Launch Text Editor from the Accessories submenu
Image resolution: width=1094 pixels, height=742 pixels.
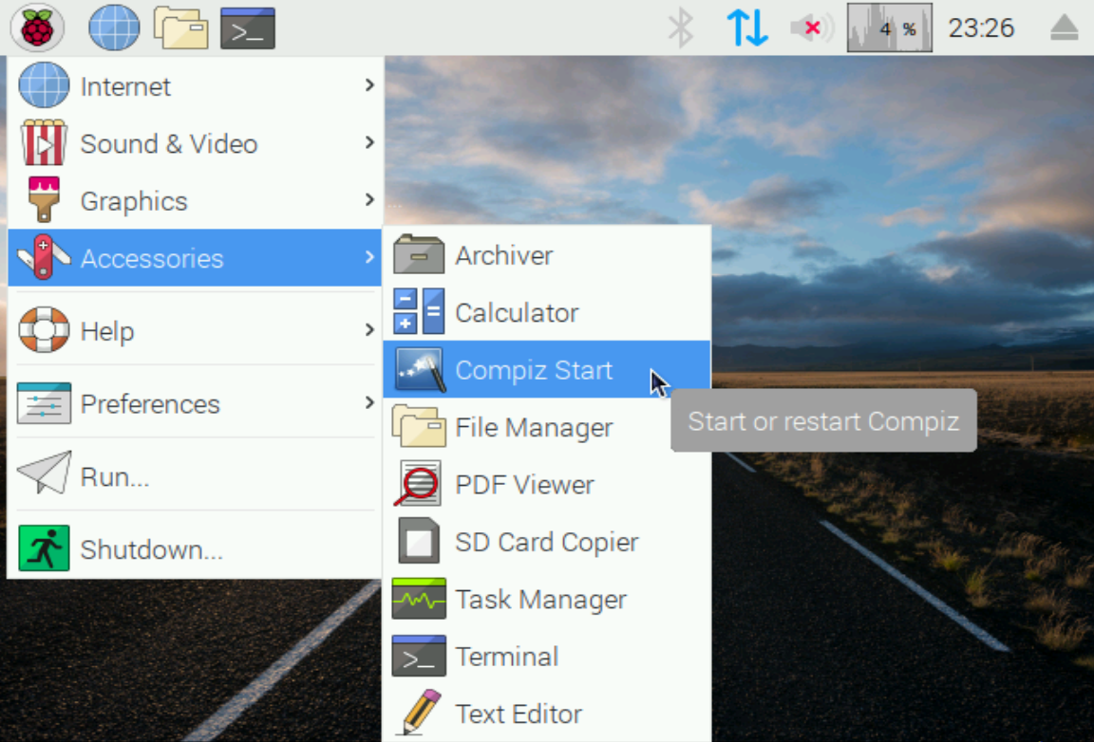[x=547, y=713]
